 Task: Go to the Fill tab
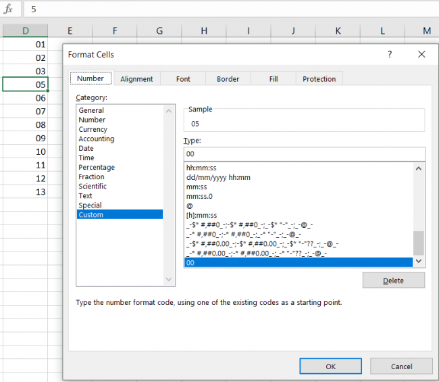(274, 79)
